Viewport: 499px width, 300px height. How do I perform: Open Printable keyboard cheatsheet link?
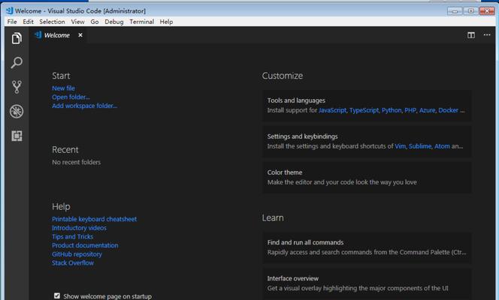click(x=94, y=219)
